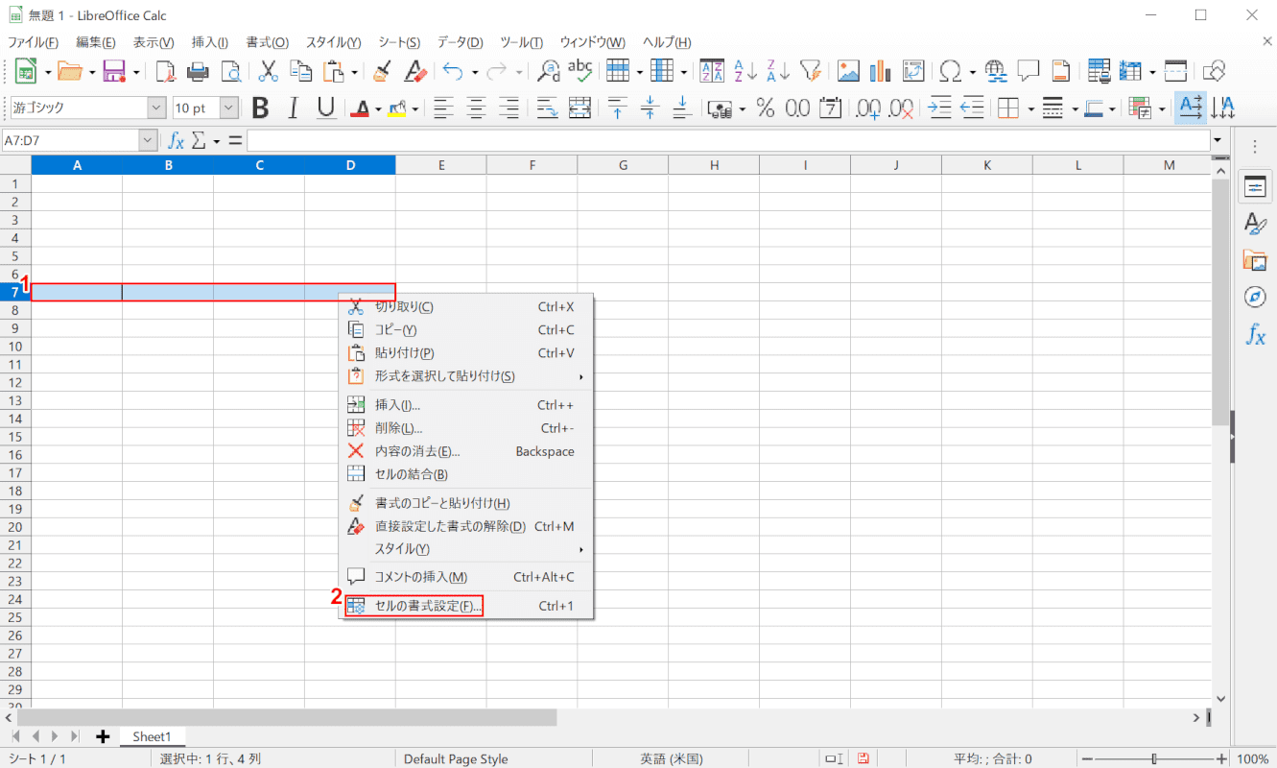Click the Copy toolbar icon
The width and height of the screenshot is (1277, 768).
(301, 70)
